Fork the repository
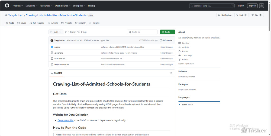 coord(241,15)
